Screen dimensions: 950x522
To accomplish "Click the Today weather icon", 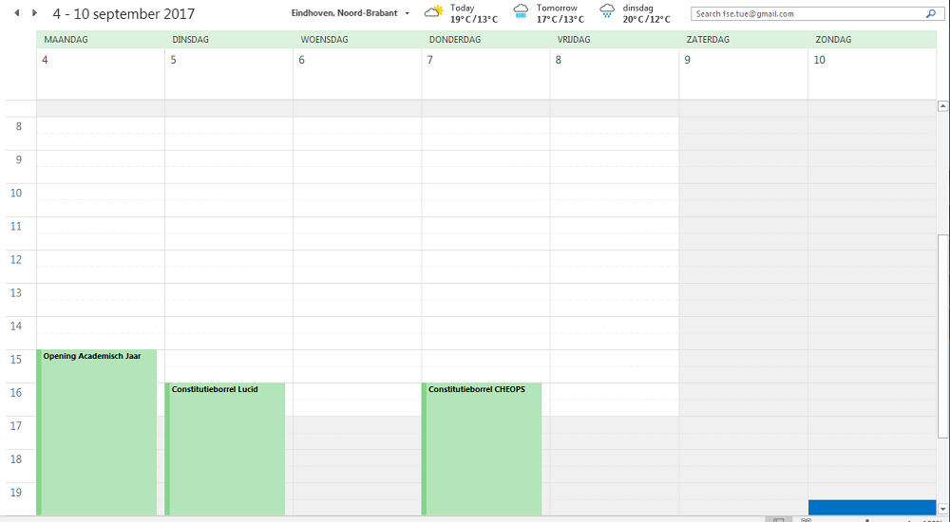I will pyautogui.click(x=433, y=12).
